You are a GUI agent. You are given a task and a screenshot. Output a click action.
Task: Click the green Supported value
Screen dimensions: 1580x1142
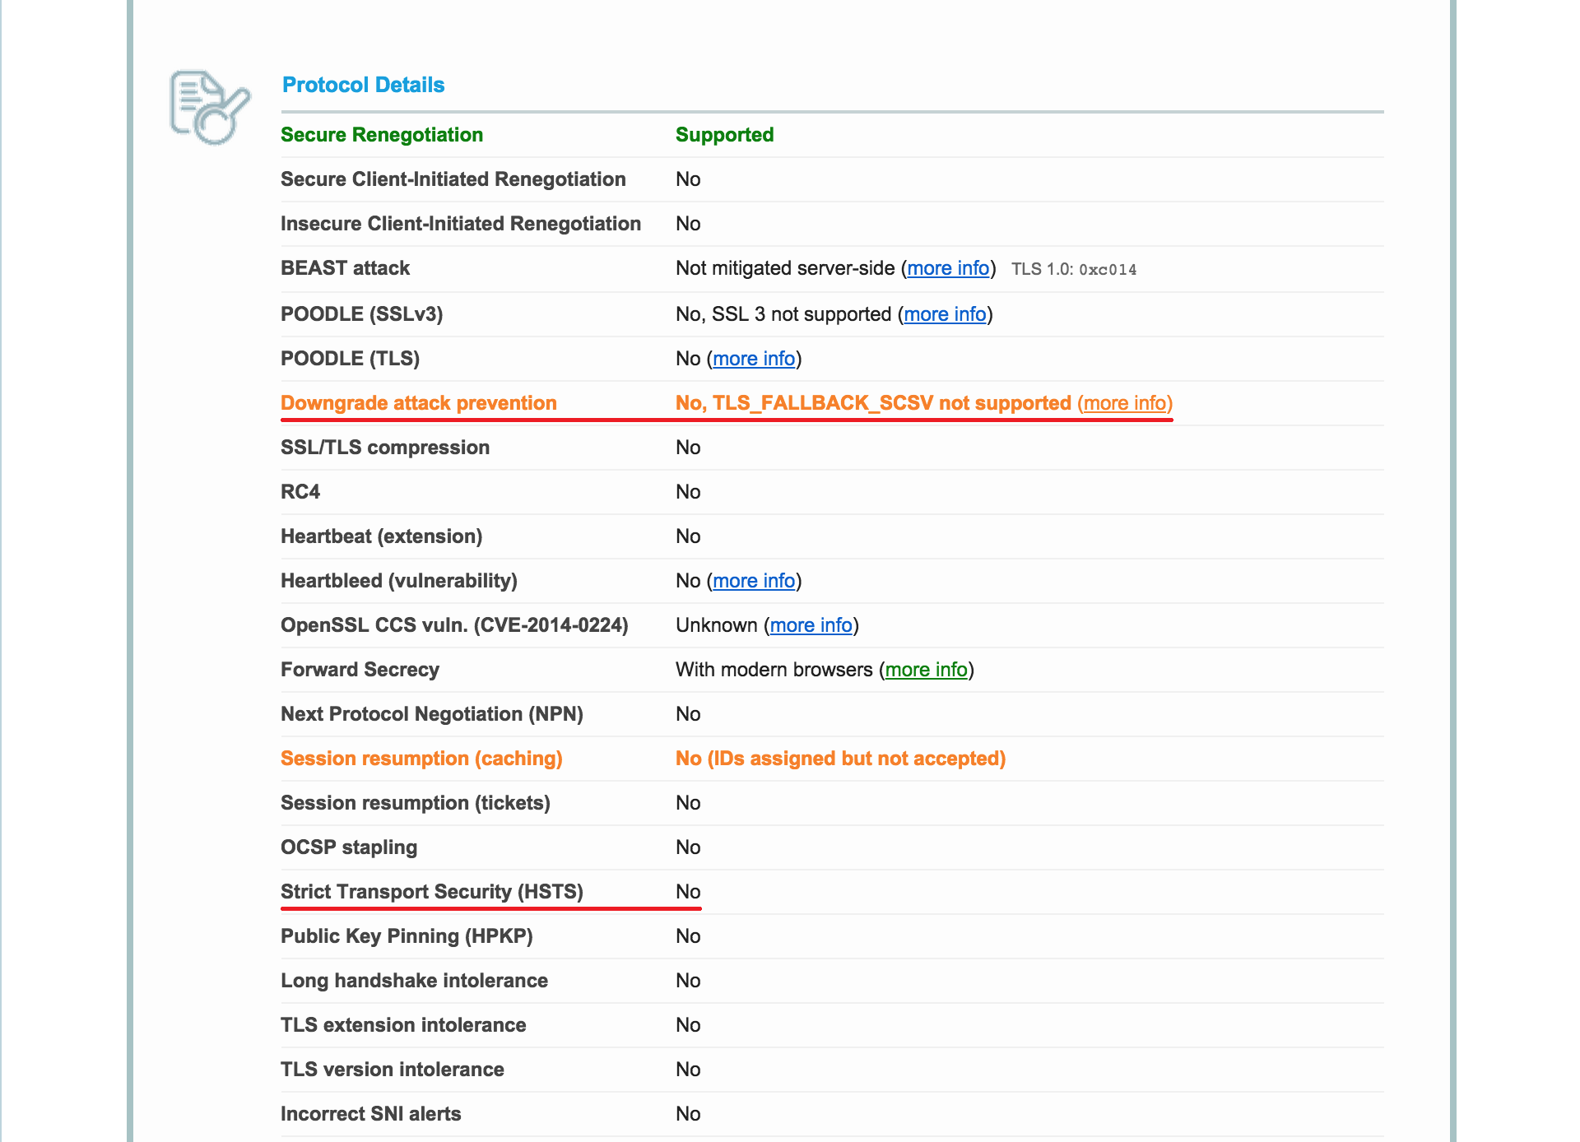pos(724,135)
